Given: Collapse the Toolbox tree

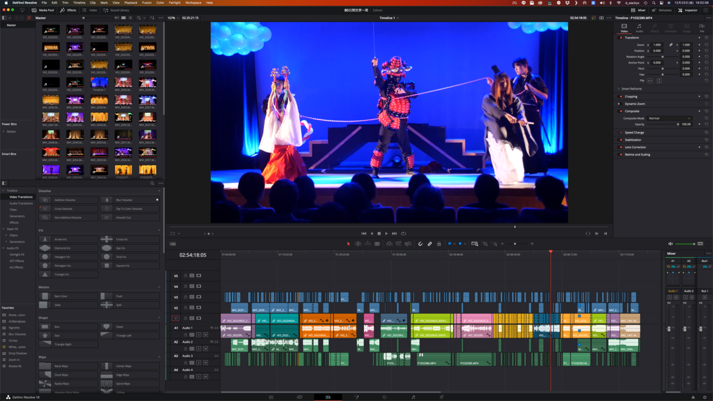Looking at the screenshot, I should [x=3, y=190].
